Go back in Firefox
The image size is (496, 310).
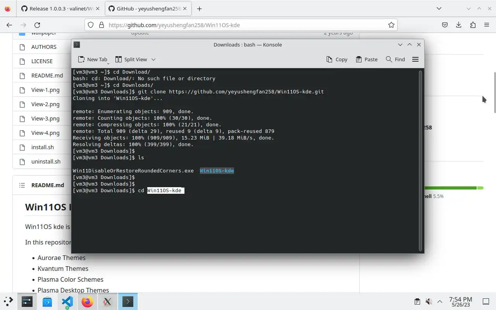(x=9, y=25)
